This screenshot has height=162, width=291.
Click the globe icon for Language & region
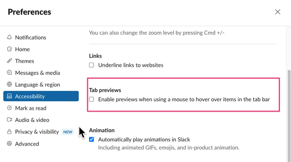pyautogui.click(x=9, y=84)
